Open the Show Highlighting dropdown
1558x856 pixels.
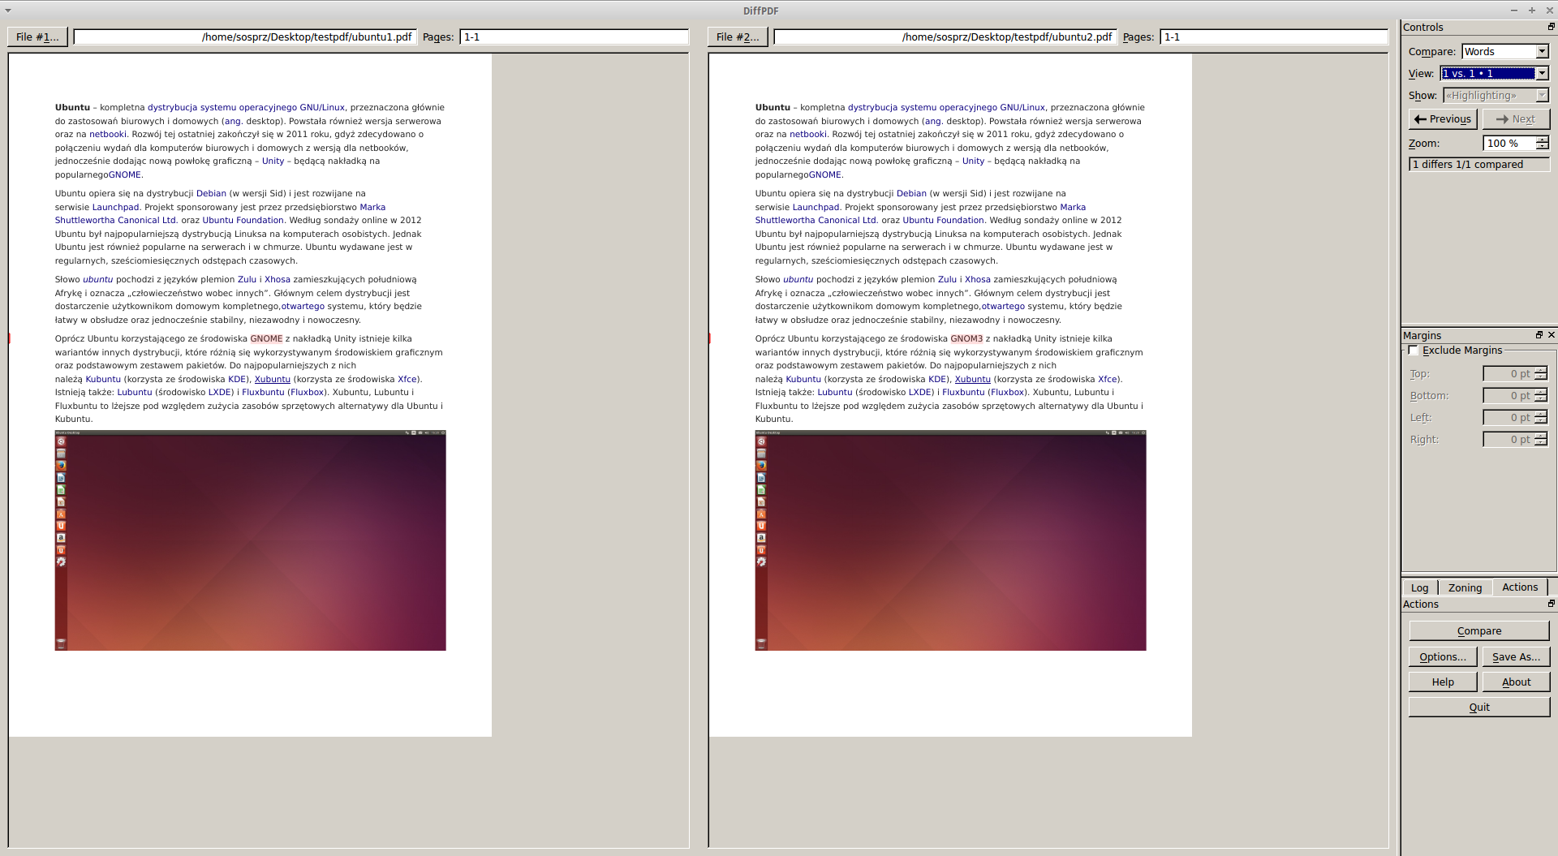(x=1496, y=96)
